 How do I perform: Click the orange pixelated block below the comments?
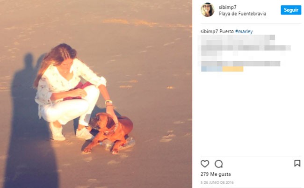pos(233,69)
